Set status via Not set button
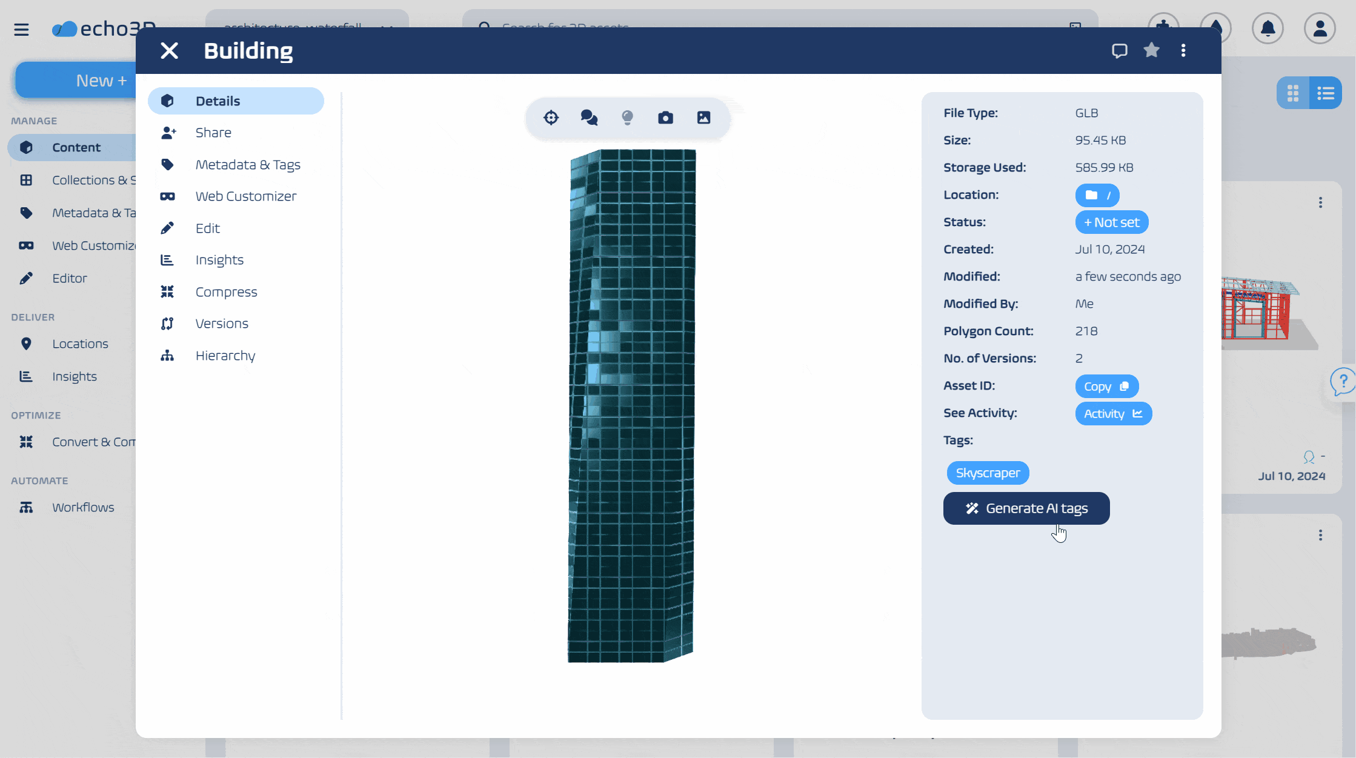1356x758 pixels. pyautogui.click(x=1112, y=222)
